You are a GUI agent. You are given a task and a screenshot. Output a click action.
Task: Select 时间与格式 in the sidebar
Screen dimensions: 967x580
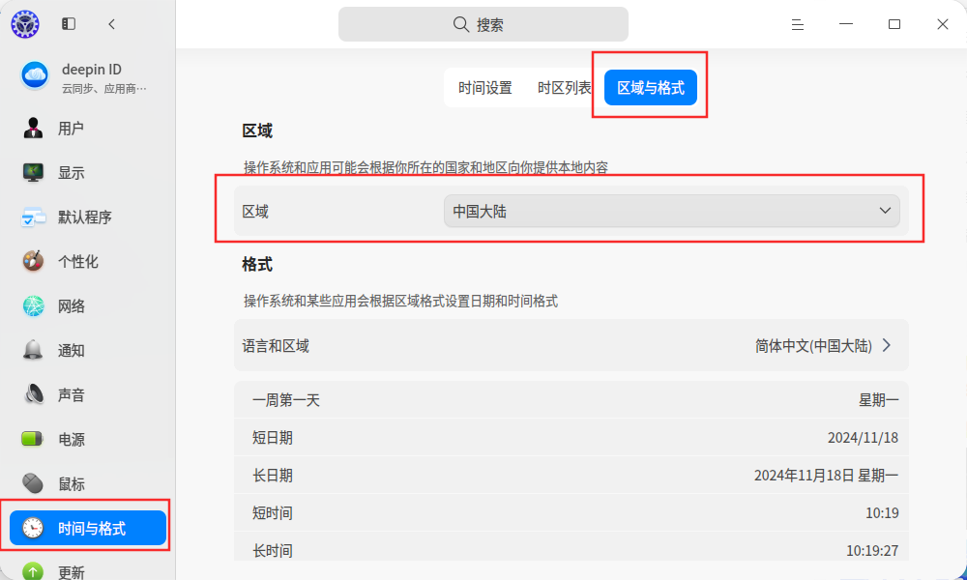click(x=88, y=528)
